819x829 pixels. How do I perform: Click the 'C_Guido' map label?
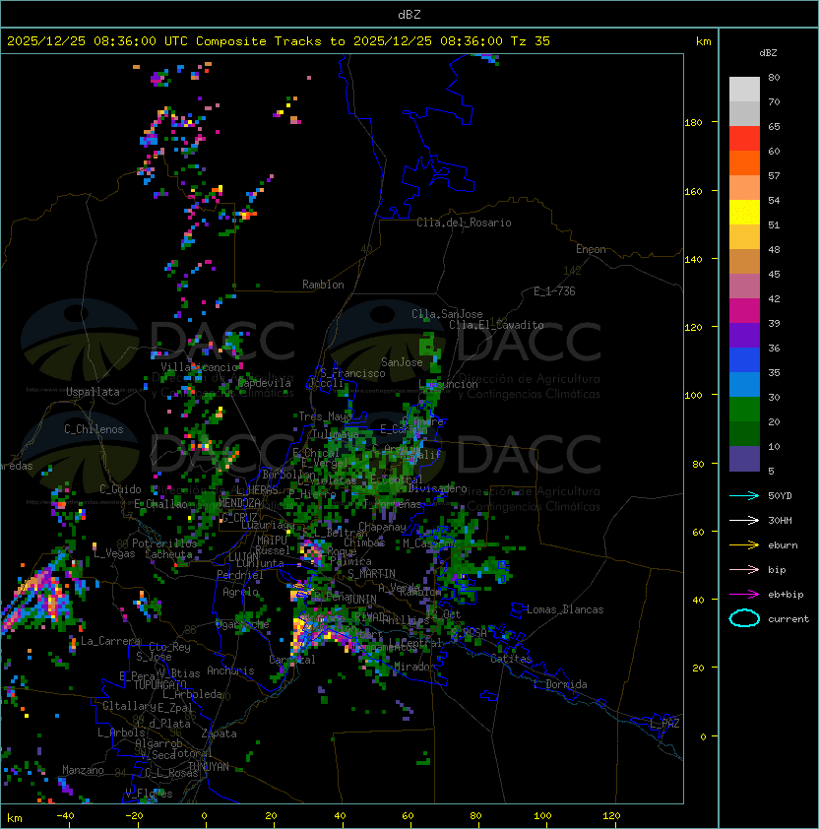(120, 489)
